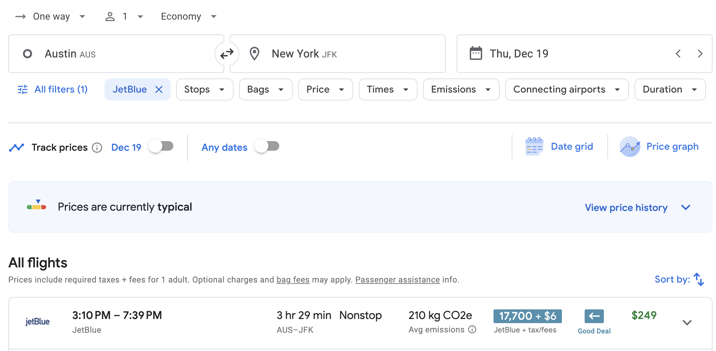Click the swap origin and destination icon

pyautogui.click(x=227, y=54)
